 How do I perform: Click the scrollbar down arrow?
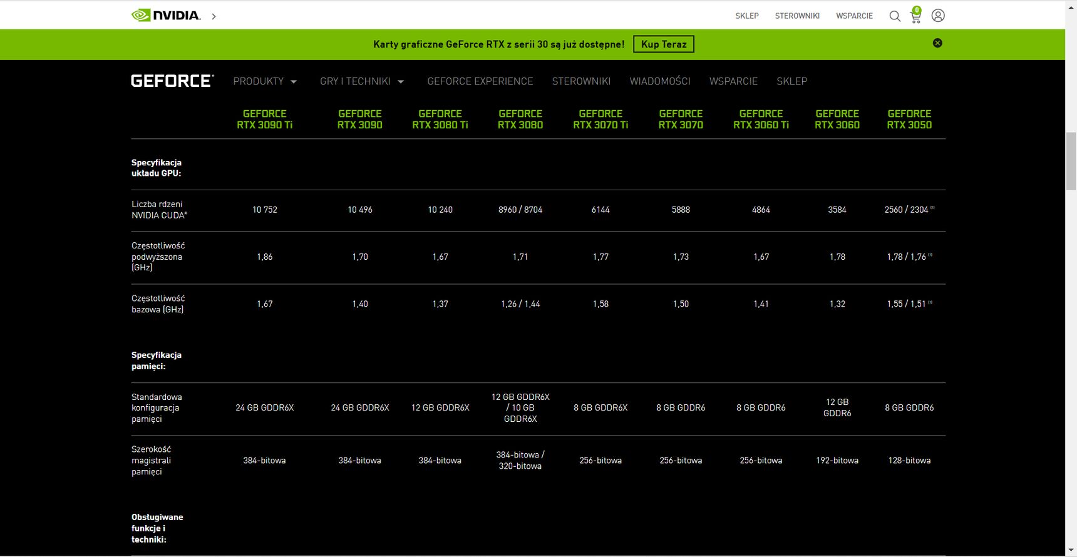[1071, 551]
